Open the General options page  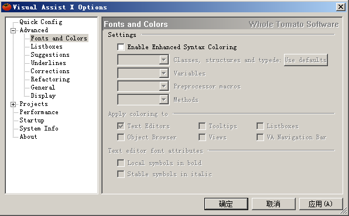click(43, 87)
